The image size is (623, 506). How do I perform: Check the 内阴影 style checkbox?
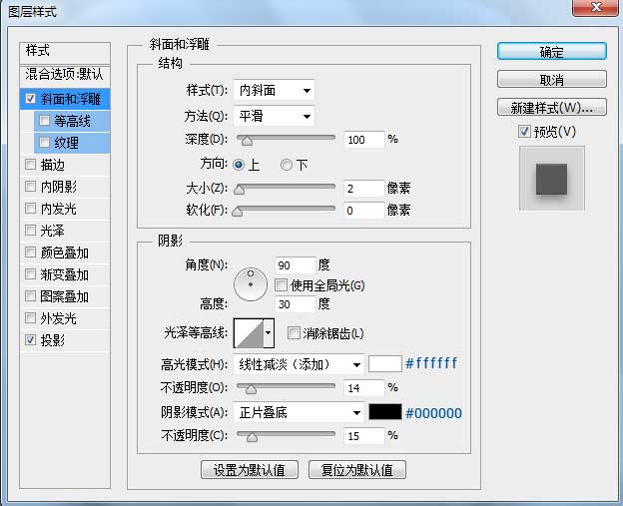pyautogui.click(x=31, y=186)
